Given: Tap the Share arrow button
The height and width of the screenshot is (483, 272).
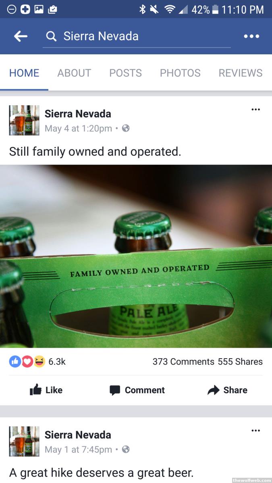Looking at the screenshot, I should coord(227,390).
